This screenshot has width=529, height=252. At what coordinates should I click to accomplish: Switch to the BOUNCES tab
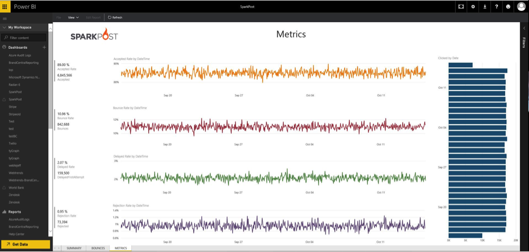point(98,248)
